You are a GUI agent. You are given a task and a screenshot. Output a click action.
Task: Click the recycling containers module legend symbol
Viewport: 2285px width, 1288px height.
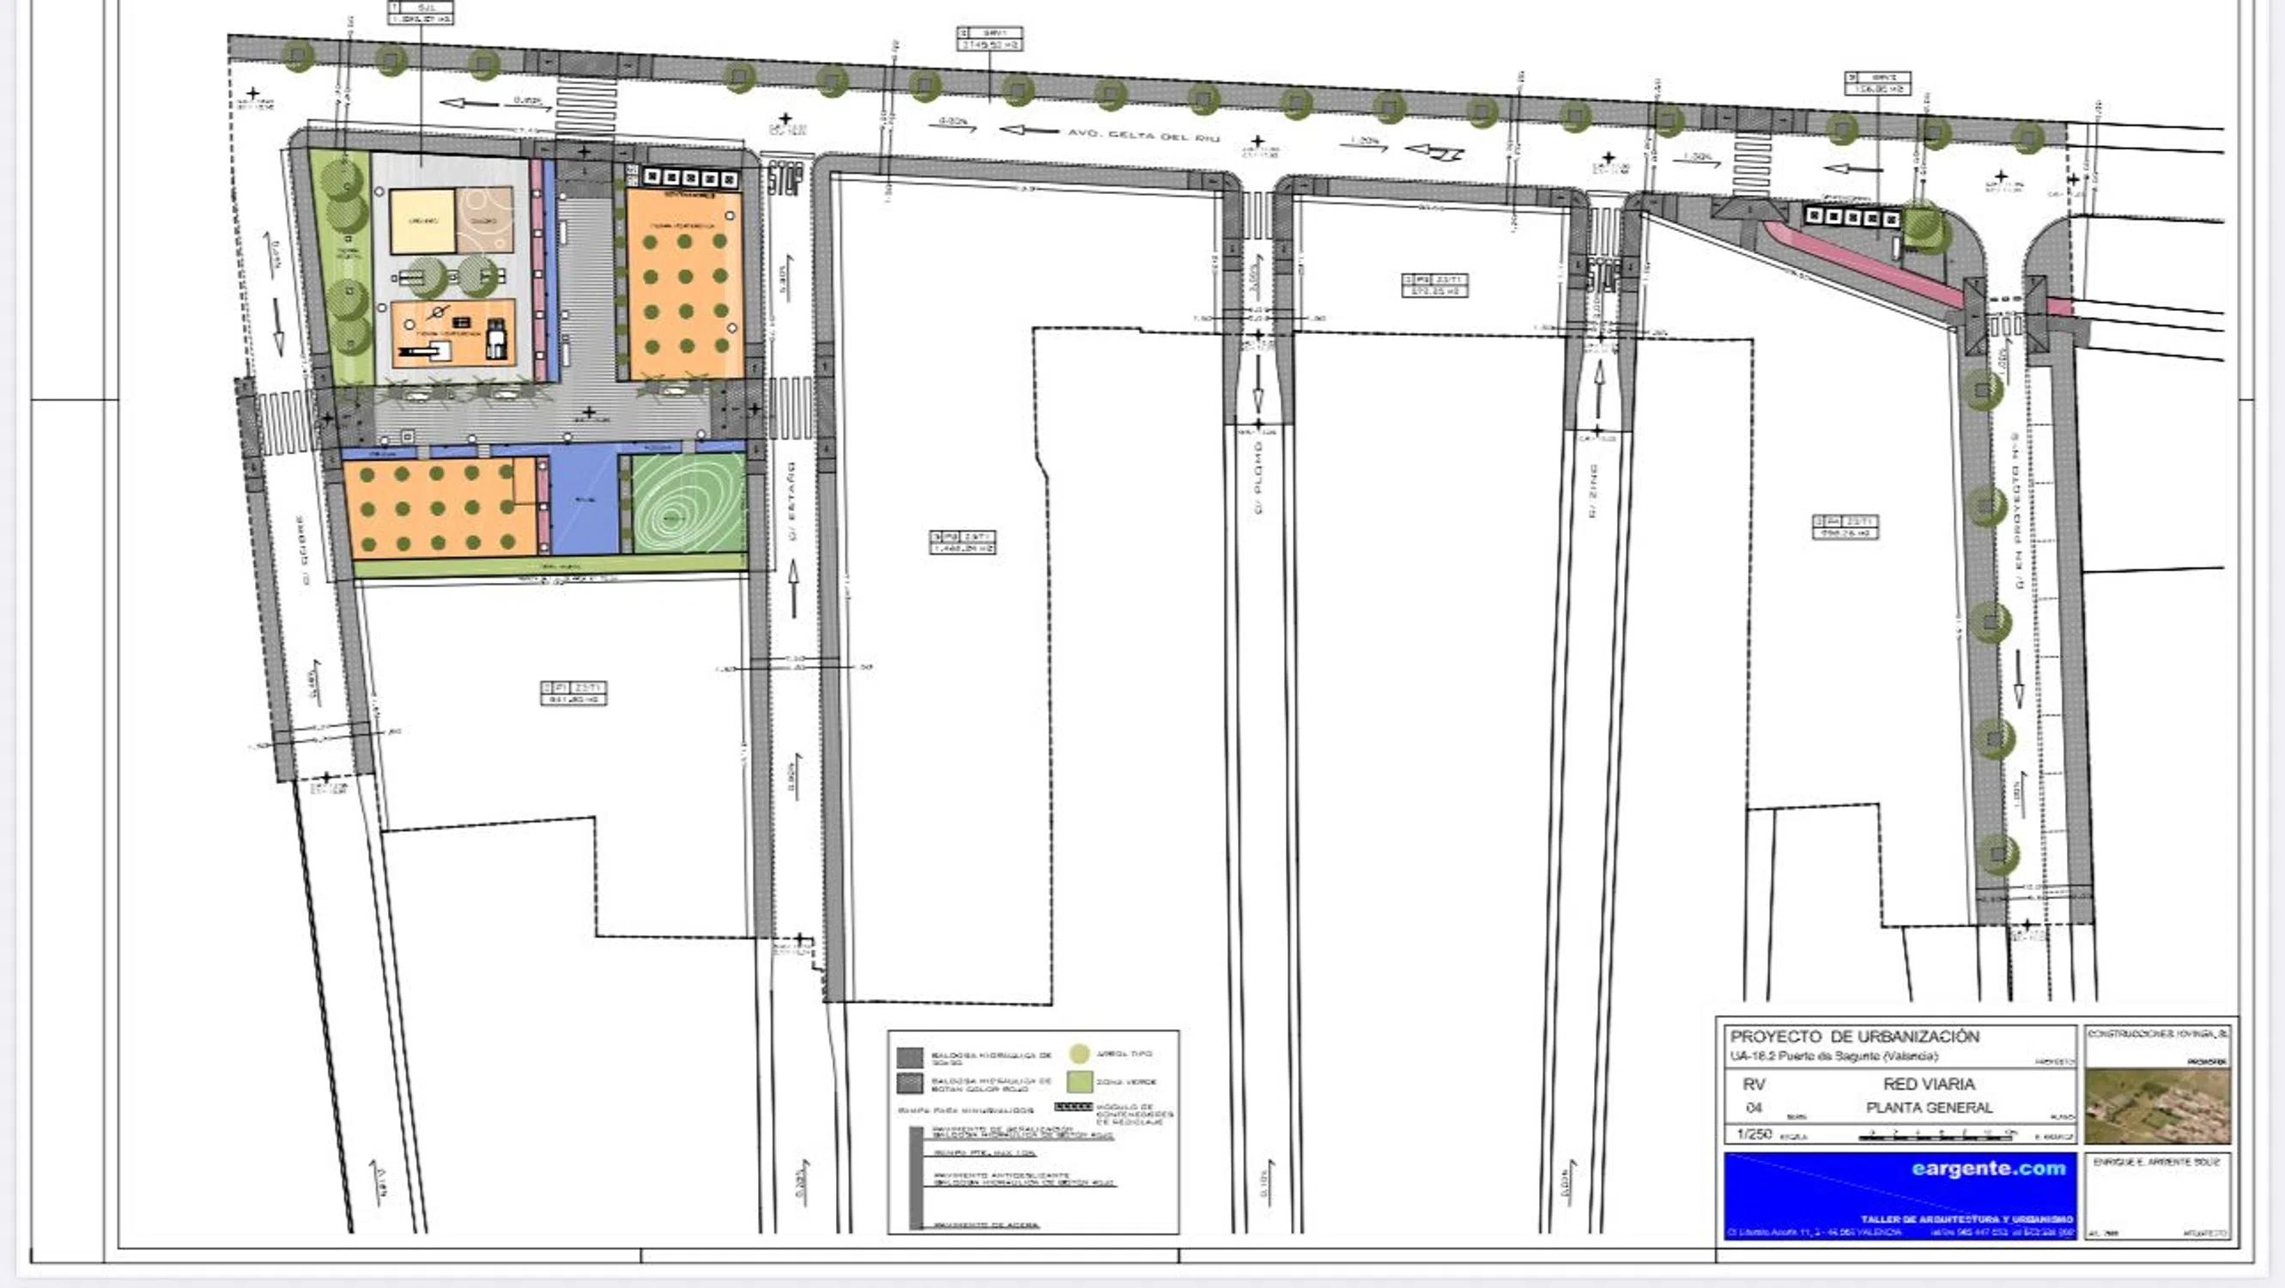coord(1073,1107)
